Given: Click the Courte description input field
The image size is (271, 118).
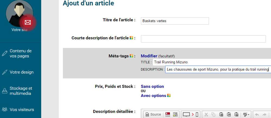Looking at the screenshot, I should tap(203, 39).
